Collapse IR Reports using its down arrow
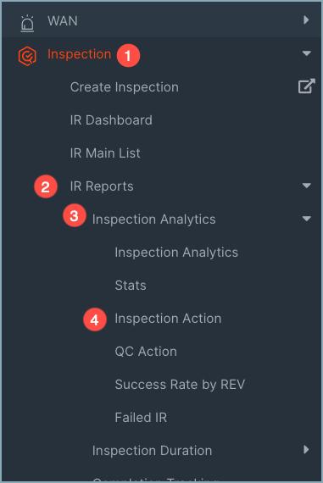The height and width of the screenshot is (483, 323). coord(306,186)
